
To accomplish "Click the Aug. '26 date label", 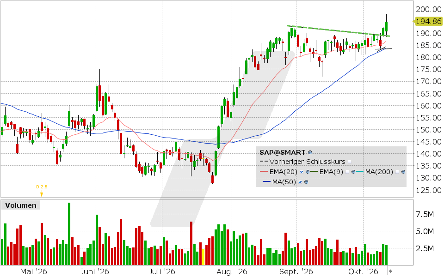I will point(232,271).
